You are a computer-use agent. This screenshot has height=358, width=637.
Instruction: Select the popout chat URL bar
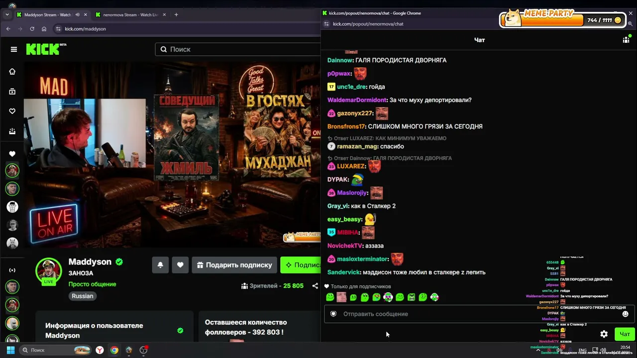(368, 24)
